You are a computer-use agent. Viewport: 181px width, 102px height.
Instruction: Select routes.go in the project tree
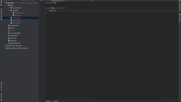tap(16, 20)
